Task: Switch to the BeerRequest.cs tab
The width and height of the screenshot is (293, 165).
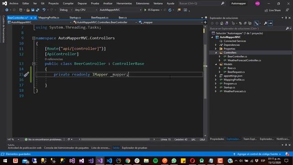Action: [x=100, y=18]
